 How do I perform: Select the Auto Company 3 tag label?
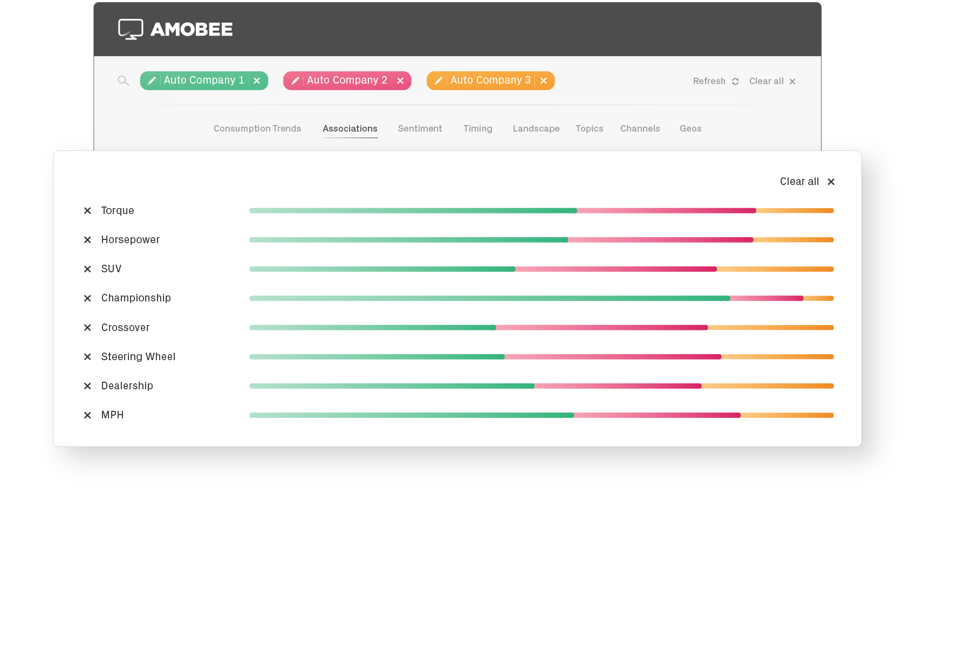point(490,80)
